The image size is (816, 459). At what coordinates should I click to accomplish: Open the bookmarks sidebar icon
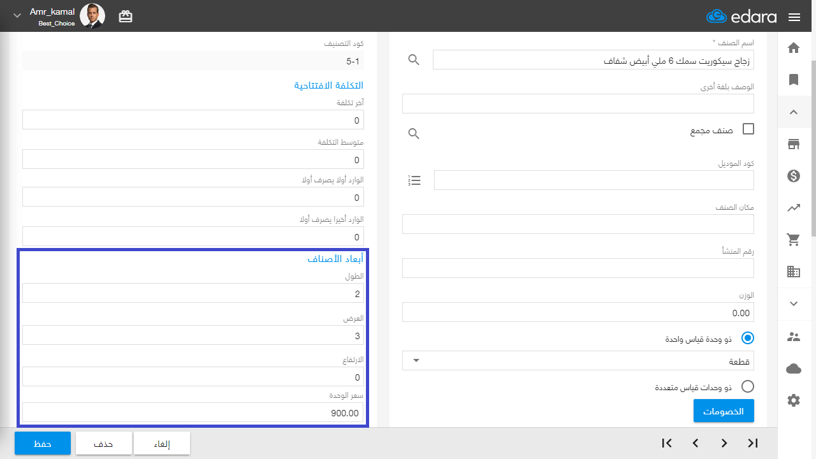[794, 80]
